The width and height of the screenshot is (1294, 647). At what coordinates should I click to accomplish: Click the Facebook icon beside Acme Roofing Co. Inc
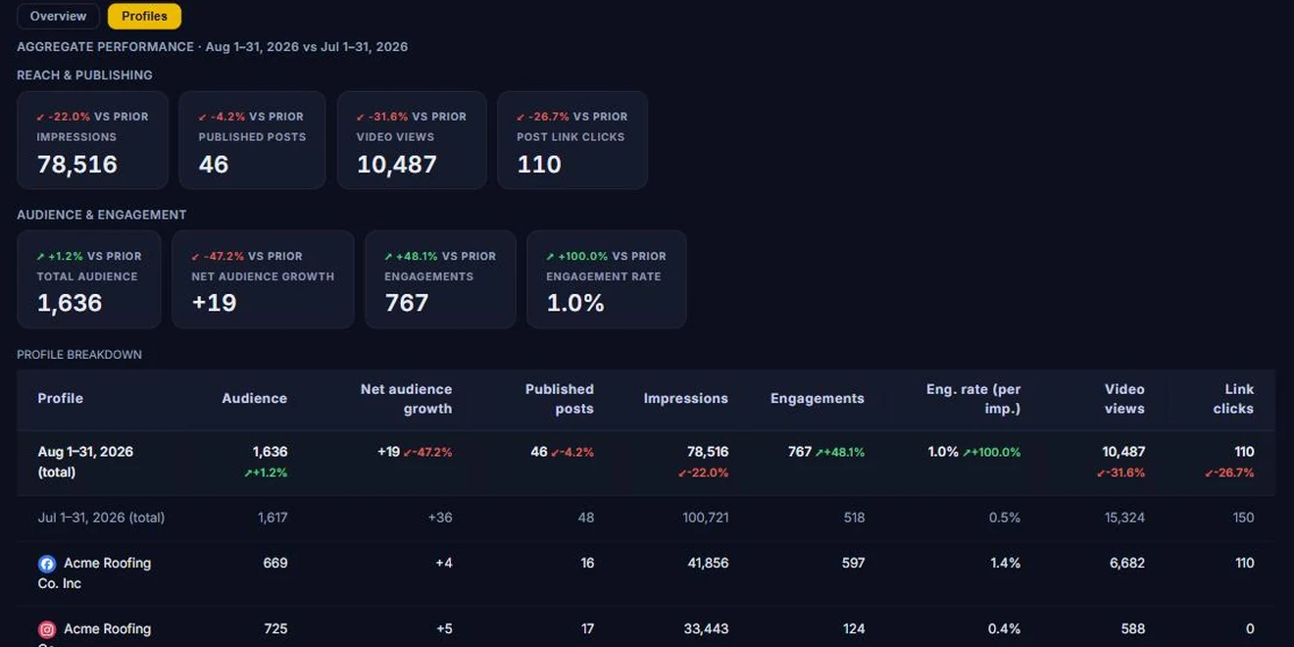tap(47, 564)
